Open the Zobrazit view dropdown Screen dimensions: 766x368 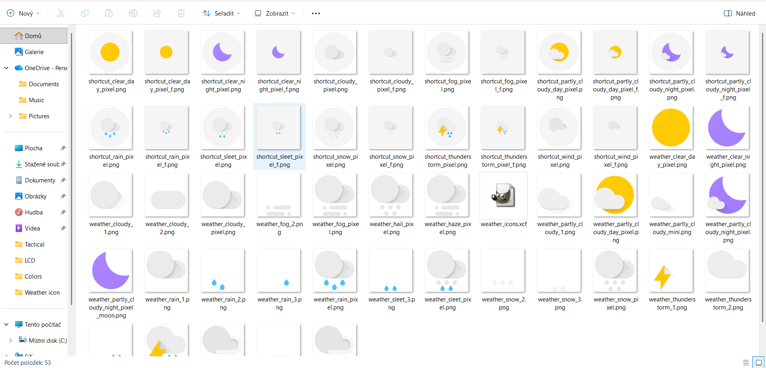pos(275,13)
